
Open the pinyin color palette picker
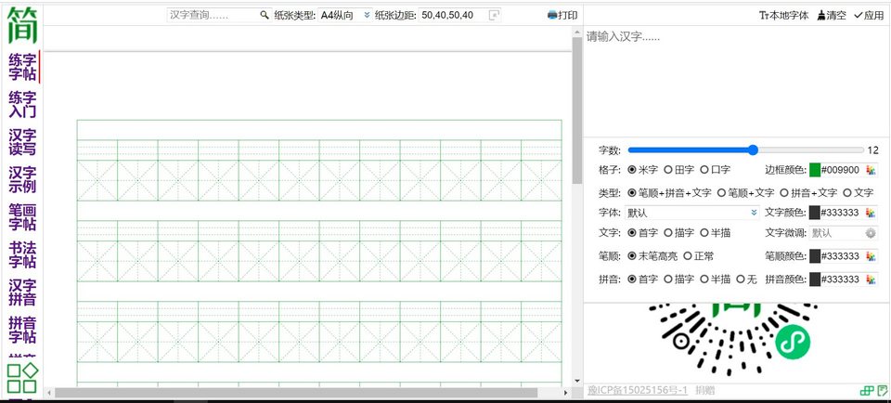(x=871, y=279)
